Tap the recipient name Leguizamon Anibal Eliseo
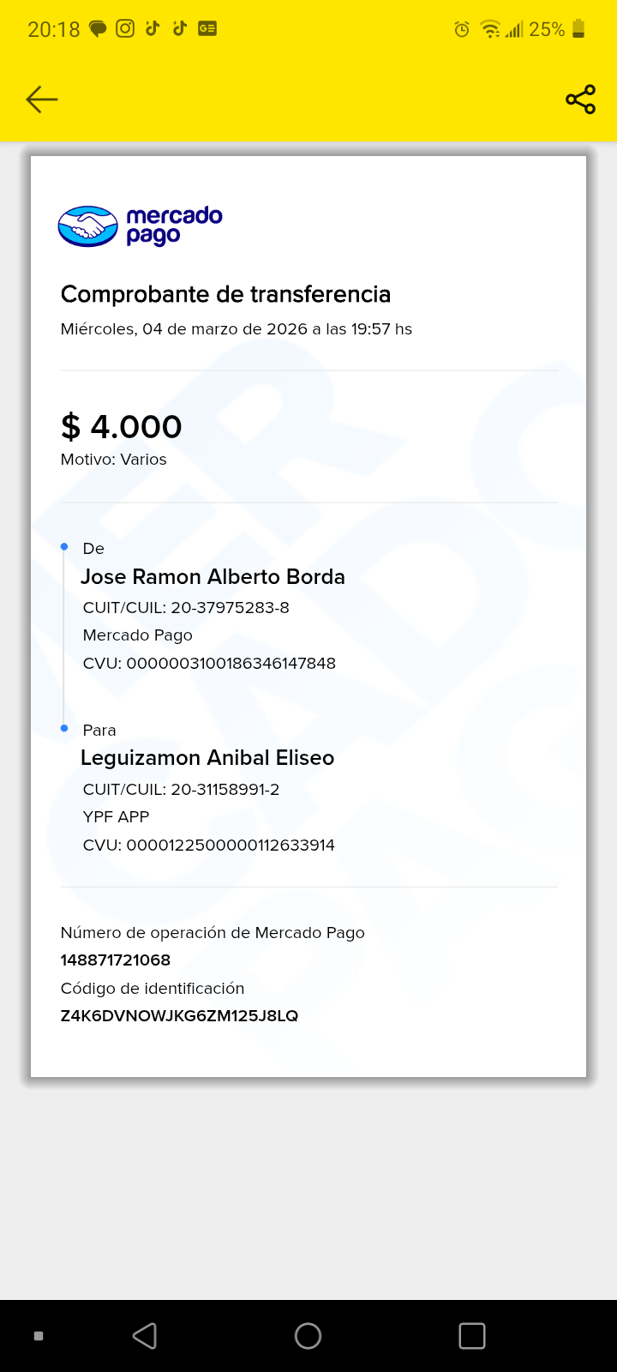 point(207,758)
